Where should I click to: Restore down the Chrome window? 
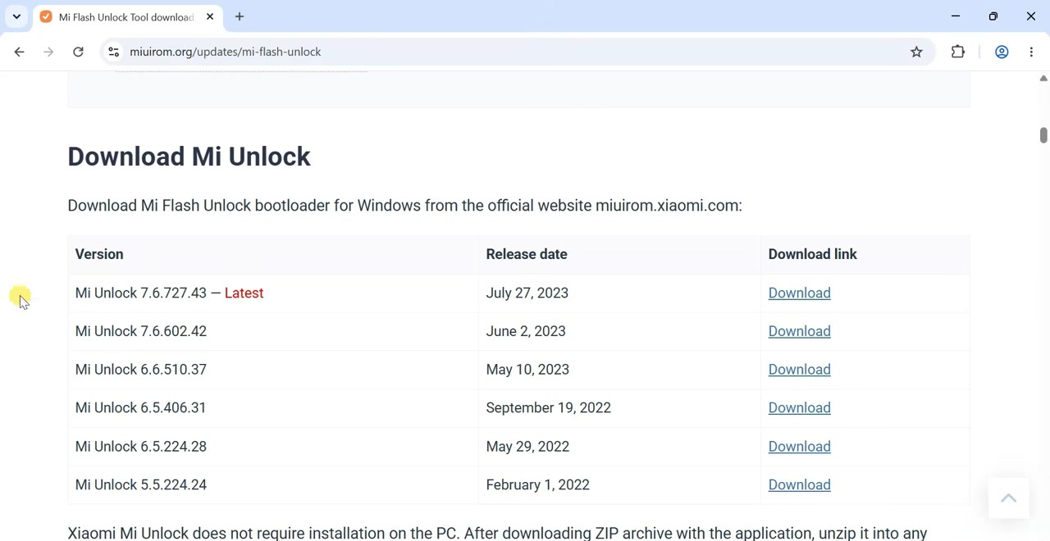point(993,16)
